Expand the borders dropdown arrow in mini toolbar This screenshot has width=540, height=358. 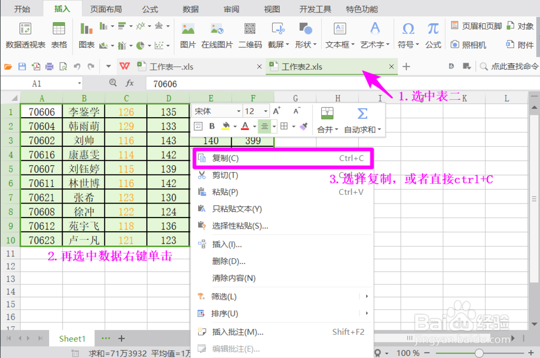tap(294, 127)
